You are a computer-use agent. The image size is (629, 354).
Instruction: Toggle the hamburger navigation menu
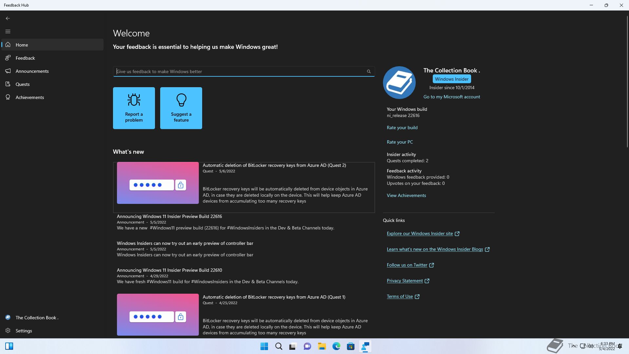[8, 31]
